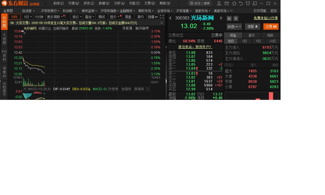
Task: Select 分时图 sidebar tab
Action: [4, 22]
